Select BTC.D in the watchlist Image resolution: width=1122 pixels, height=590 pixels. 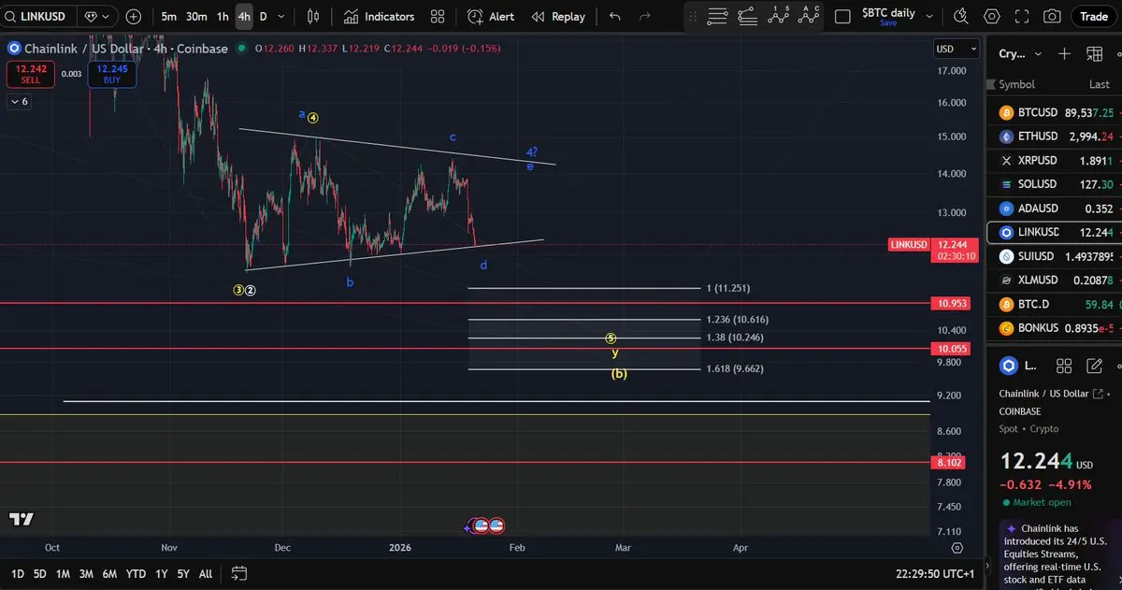point(1055,304)
